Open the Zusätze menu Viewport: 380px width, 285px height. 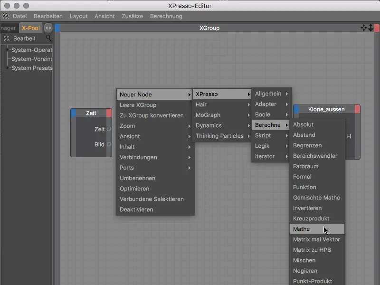click(x=132, y=16)
